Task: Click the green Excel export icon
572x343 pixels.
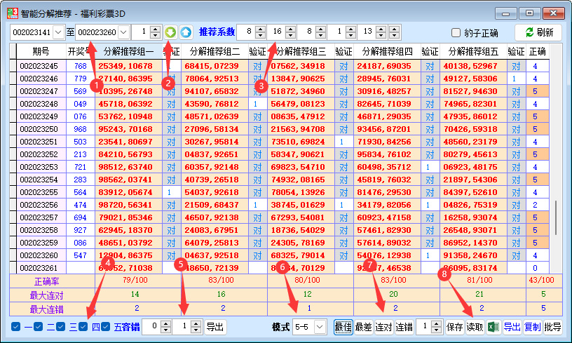Action: point(493,327)
